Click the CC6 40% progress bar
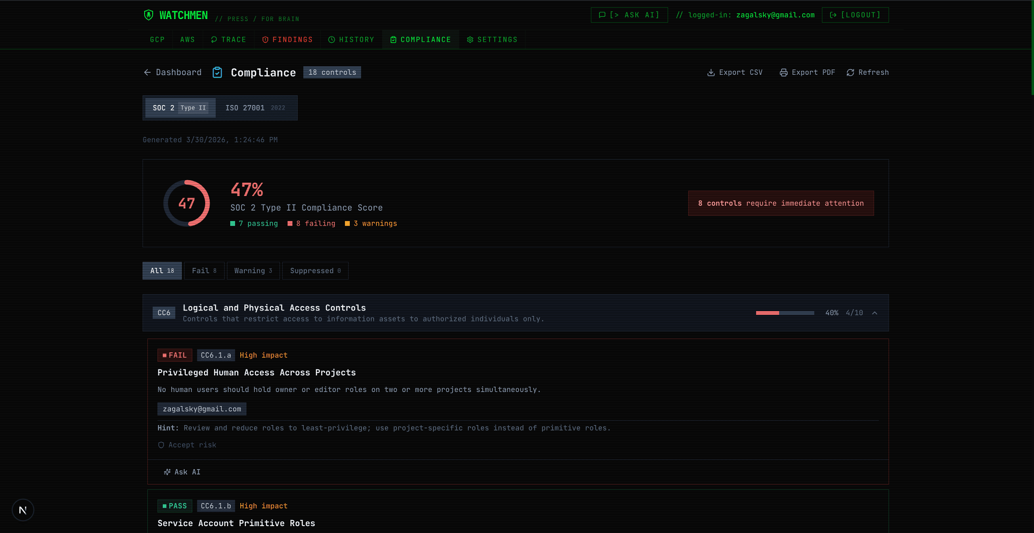 (x=785, y=313)
